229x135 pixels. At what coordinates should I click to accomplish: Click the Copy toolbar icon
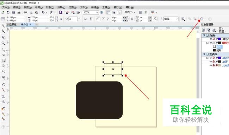point(31,12)
